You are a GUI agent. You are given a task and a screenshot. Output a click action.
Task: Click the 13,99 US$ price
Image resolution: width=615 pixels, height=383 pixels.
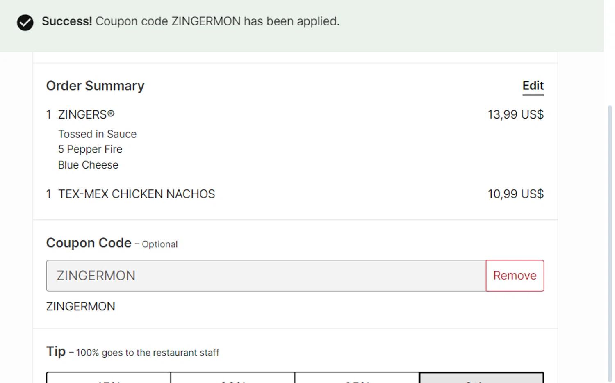click(x=515, y=114)
